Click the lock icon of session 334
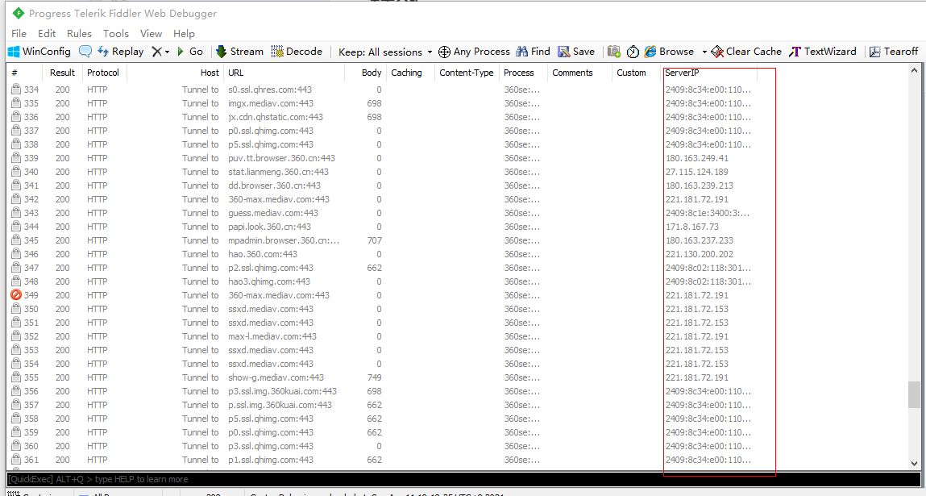 (x=16, y=90)
